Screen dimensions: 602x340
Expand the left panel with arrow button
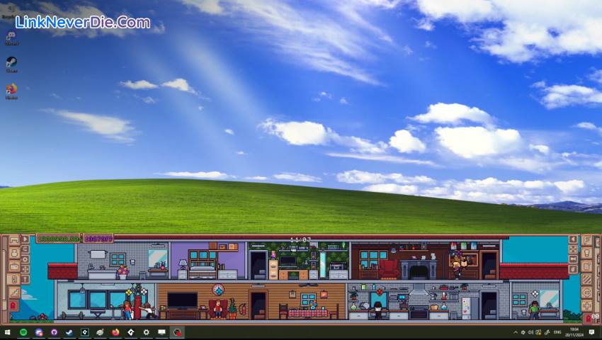[25, 239]
